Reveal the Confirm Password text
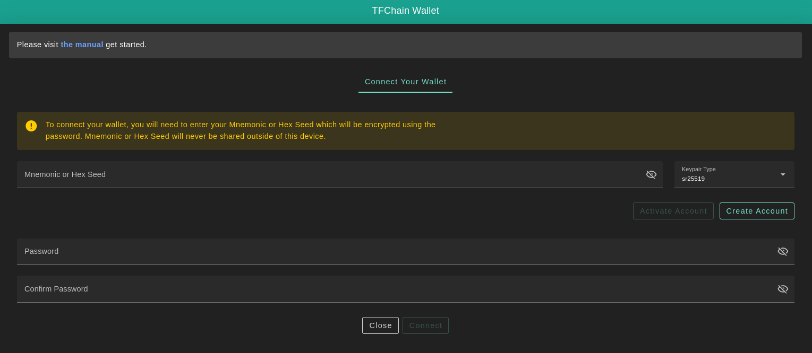This screenshot has width=812, height=353. point(783,289)
